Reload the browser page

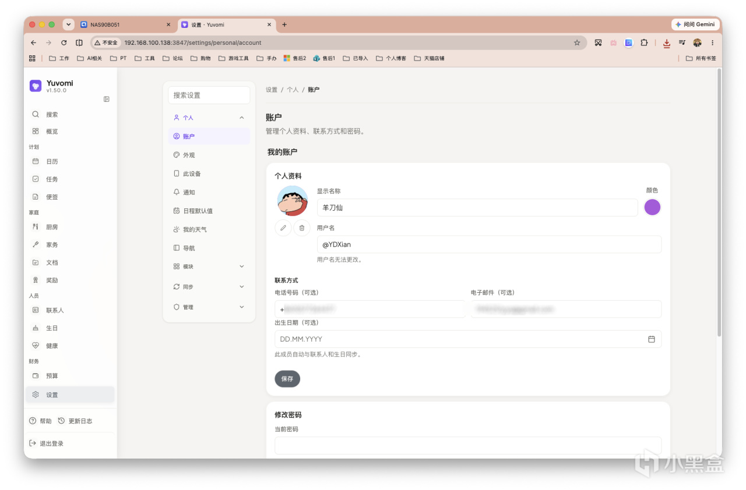[x=64, y=42]
